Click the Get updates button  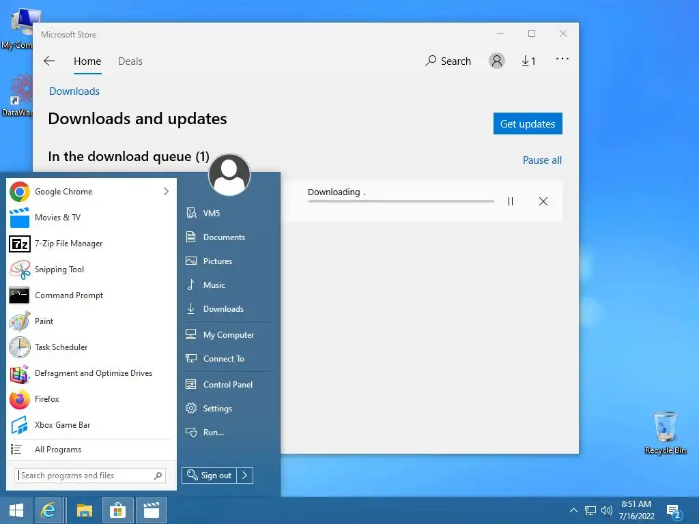528,123
